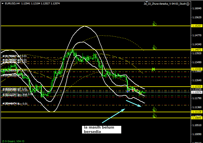Screen dimensions: 203x143
Task: Click the 1.12640 value on the price axis
Action: [x=197, y=80]
